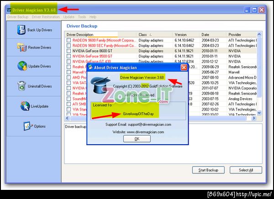
Task: Click the driver list scroll up arrow
Action: pos(259,34)
